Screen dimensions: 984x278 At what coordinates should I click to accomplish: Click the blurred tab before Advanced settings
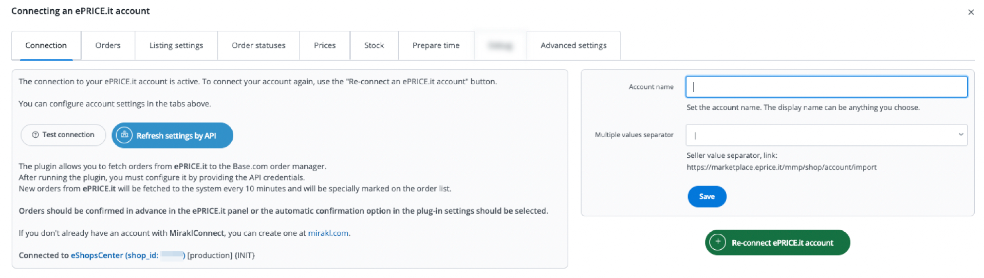500,46
